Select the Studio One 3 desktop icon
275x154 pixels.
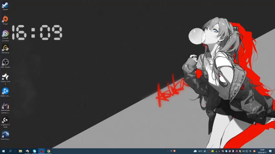(5, 79)
